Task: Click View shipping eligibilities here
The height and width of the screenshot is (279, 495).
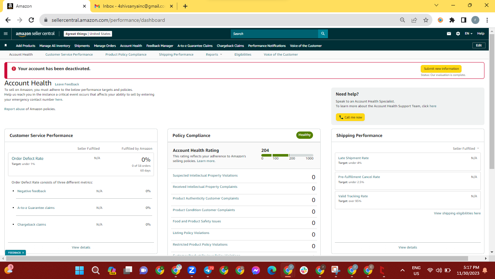Action: point(457,213)
